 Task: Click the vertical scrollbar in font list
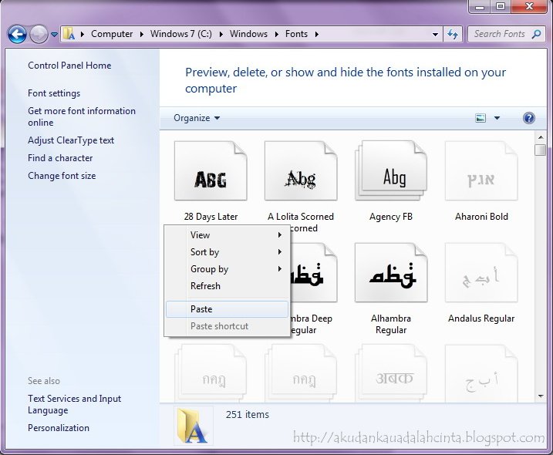pos(541,270)
